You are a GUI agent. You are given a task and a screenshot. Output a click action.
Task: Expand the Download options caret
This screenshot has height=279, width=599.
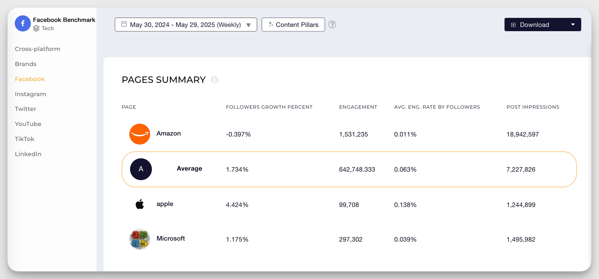[x=573, y=25]
